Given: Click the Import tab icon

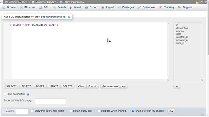Looking at the screenshot, I should click(103, 7).
